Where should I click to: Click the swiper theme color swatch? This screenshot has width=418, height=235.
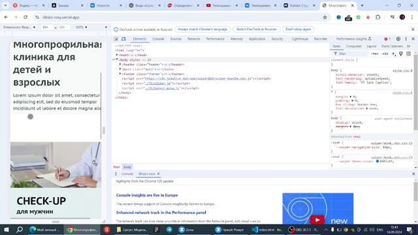(x=378, y=161)
